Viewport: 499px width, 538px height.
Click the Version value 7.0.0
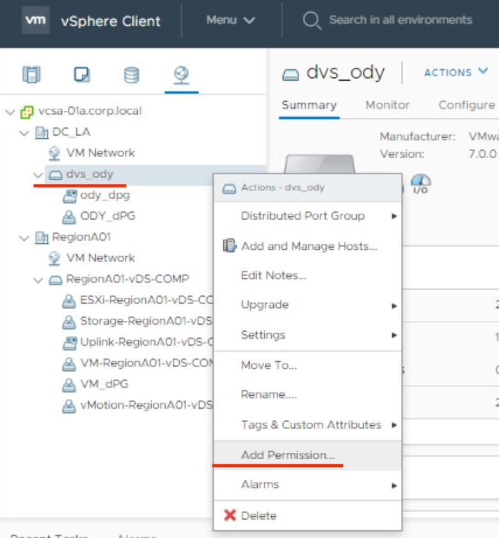(x=482, y=154)
